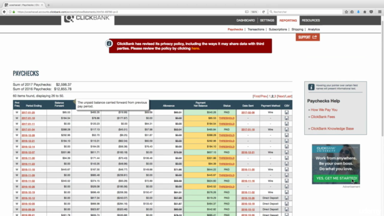
Task: Switch to the Subscriptions sub-tab
Action: pos(278,29)
